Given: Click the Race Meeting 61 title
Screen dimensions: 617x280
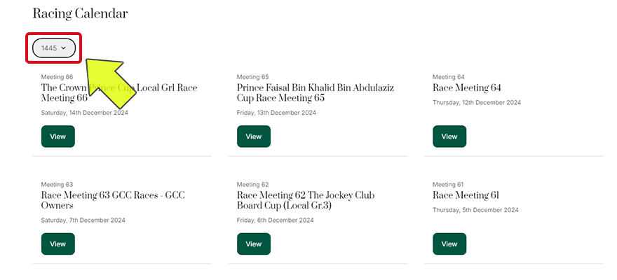Looking at the screenshot, I should [x=466, y=195].
